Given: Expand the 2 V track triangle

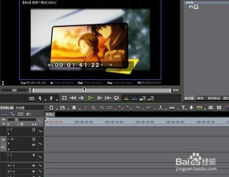Looking at the screenshot, I should coord(9,134).
